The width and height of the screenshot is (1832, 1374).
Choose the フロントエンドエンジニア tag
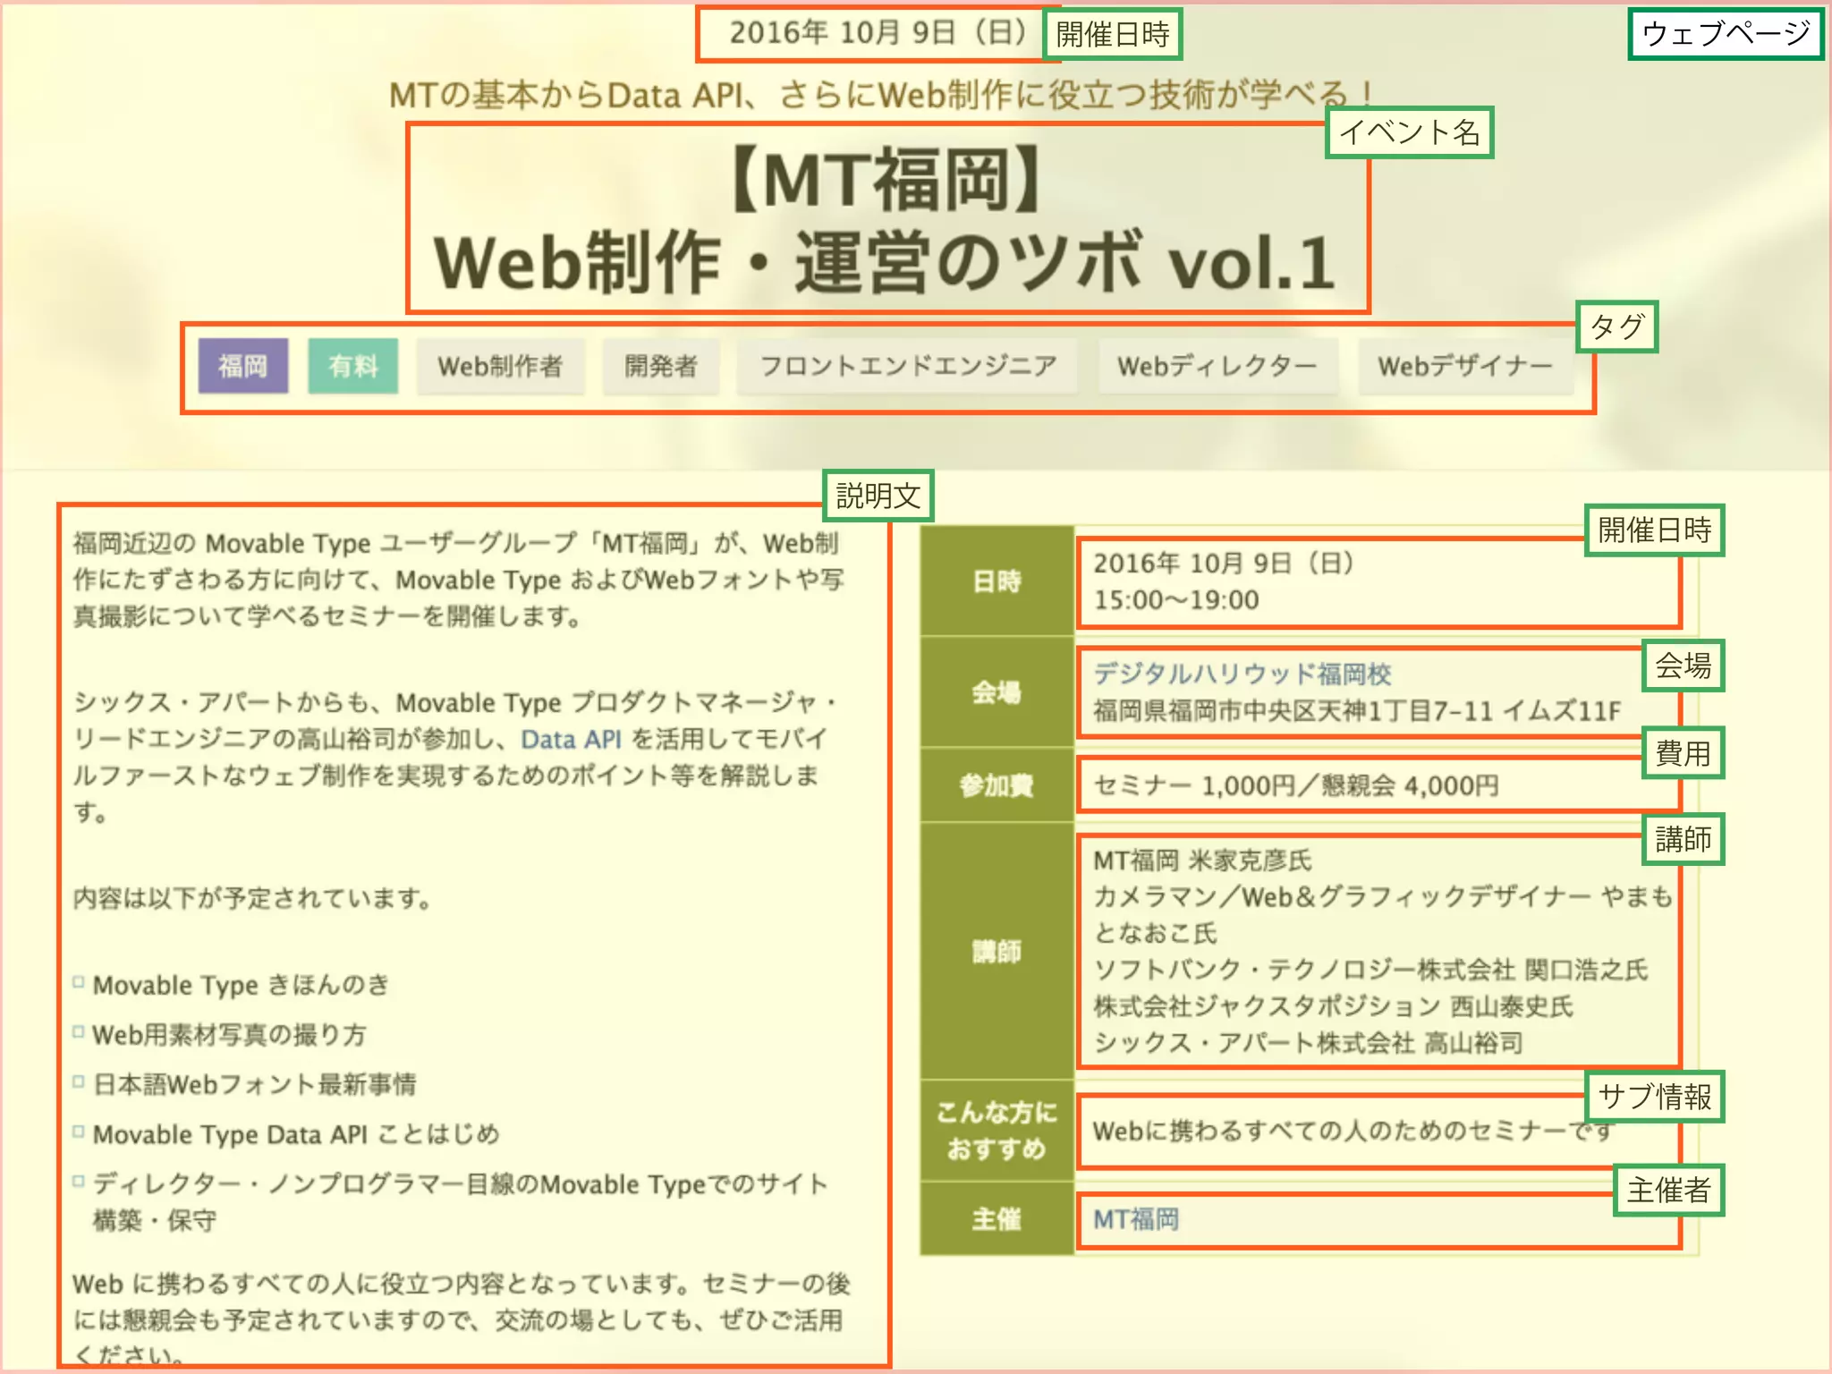point(908,366)
